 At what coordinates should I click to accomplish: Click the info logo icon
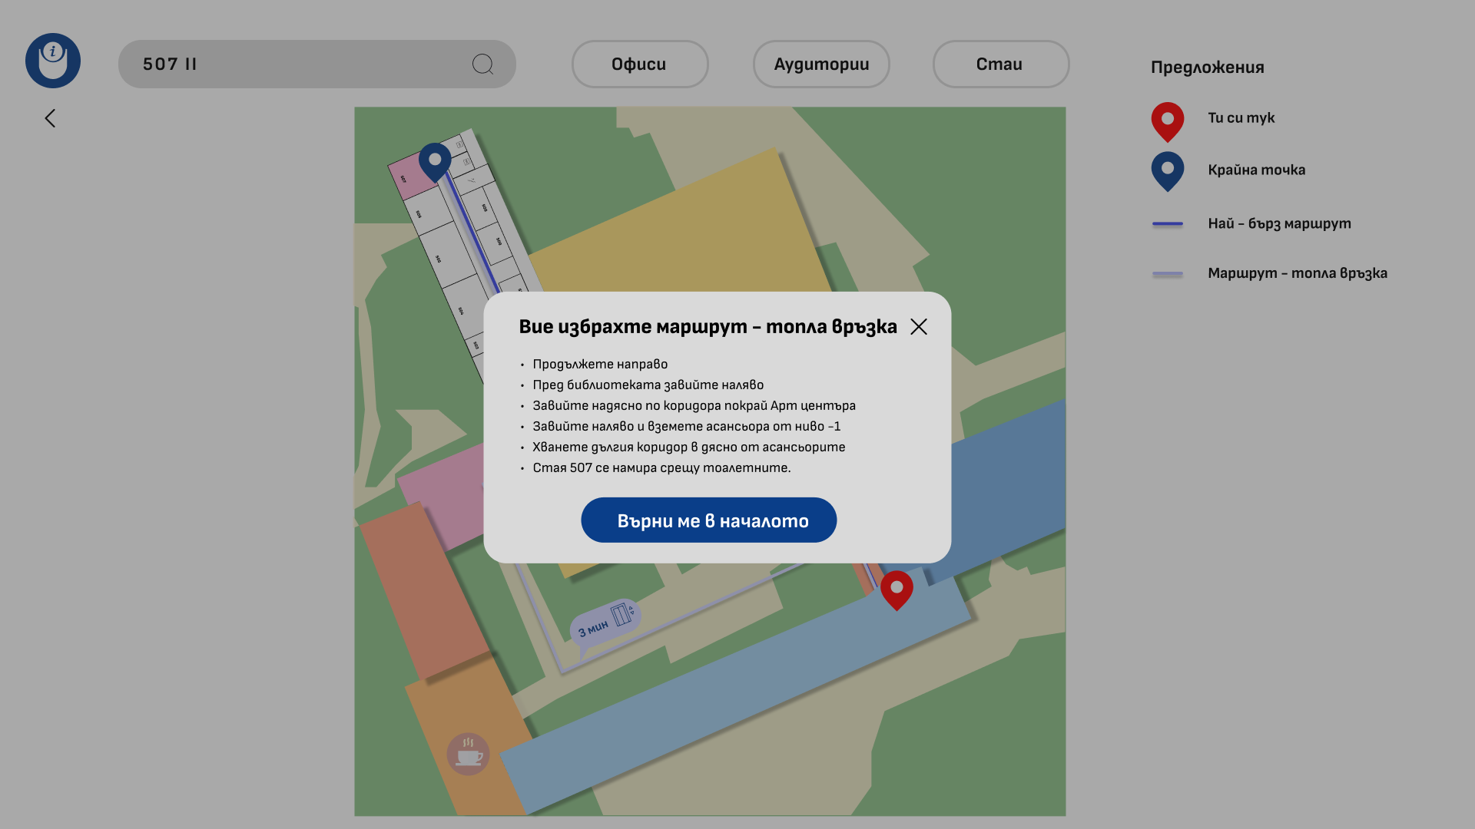click(x=53, y=61)
